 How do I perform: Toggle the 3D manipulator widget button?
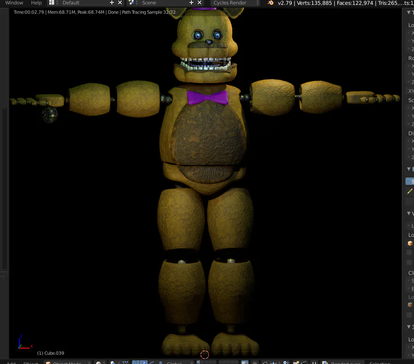[x=136, y=363]
